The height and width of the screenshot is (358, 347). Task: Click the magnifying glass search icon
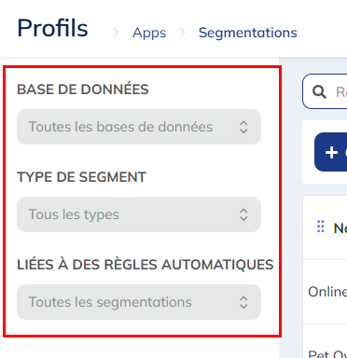(x=319, y=92)
